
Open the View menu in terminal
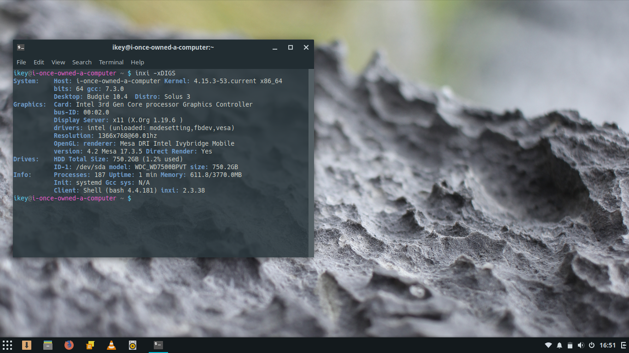58,62
